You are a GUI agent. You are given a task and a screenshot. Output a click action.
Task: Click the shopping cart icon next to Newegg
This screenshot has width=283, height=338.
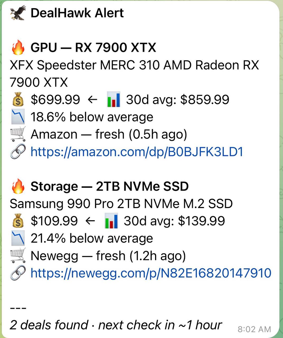tap(18, 256)
